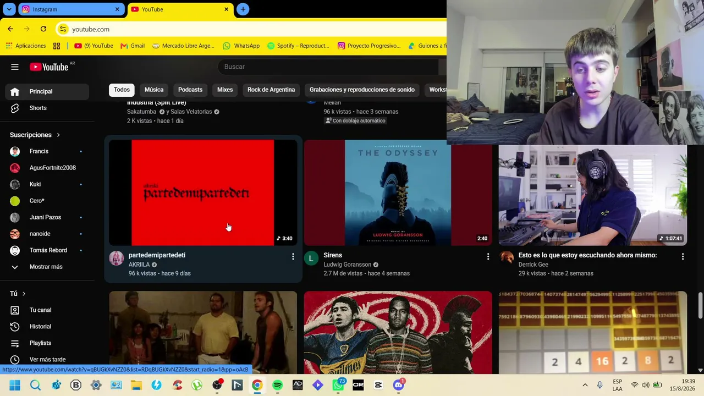
Task: Open Windows taskbar search
Action: tap(35, 385)
